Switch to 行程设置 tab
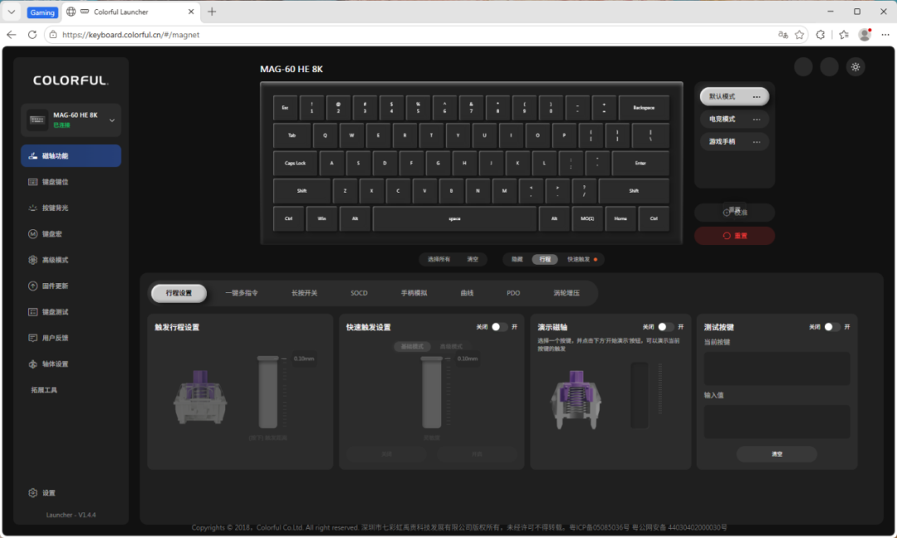 tap(179, 293)
